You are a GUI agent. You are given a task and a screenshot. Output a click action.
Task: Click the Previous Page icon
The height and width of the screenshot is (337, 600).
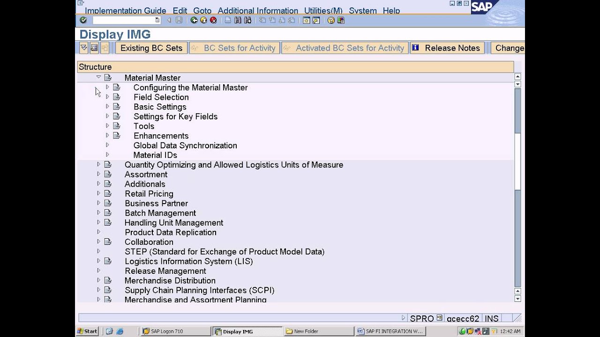[x=272, y=20]
